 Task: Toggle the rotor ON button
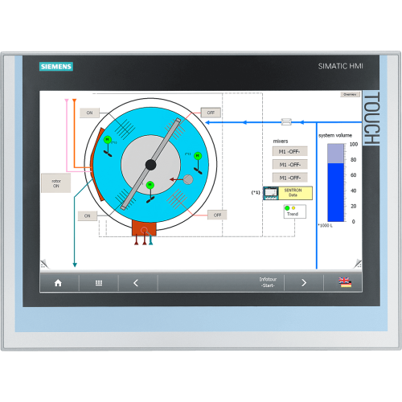56,183
